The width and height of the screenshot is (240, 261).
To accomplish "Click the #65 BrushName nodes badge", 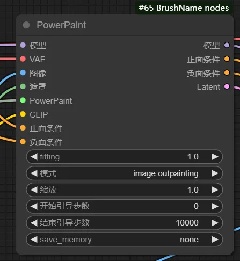I will pos(184,8).
